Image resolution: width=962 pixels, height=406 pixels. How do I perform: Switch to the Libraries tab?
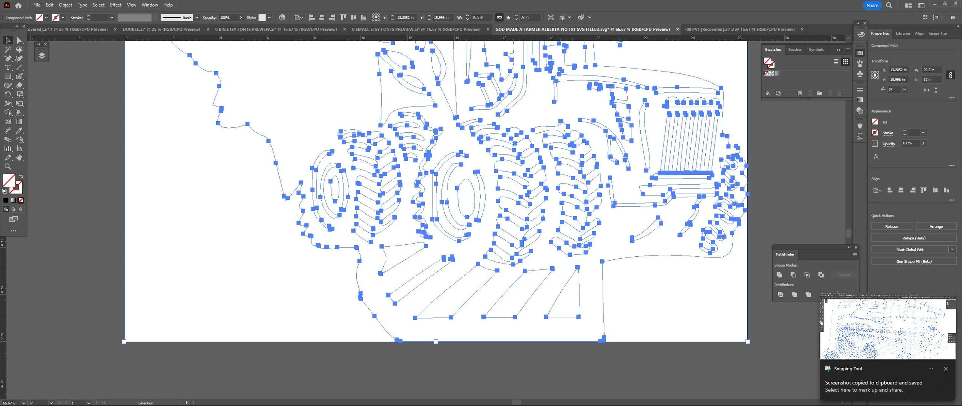(903, 33)
